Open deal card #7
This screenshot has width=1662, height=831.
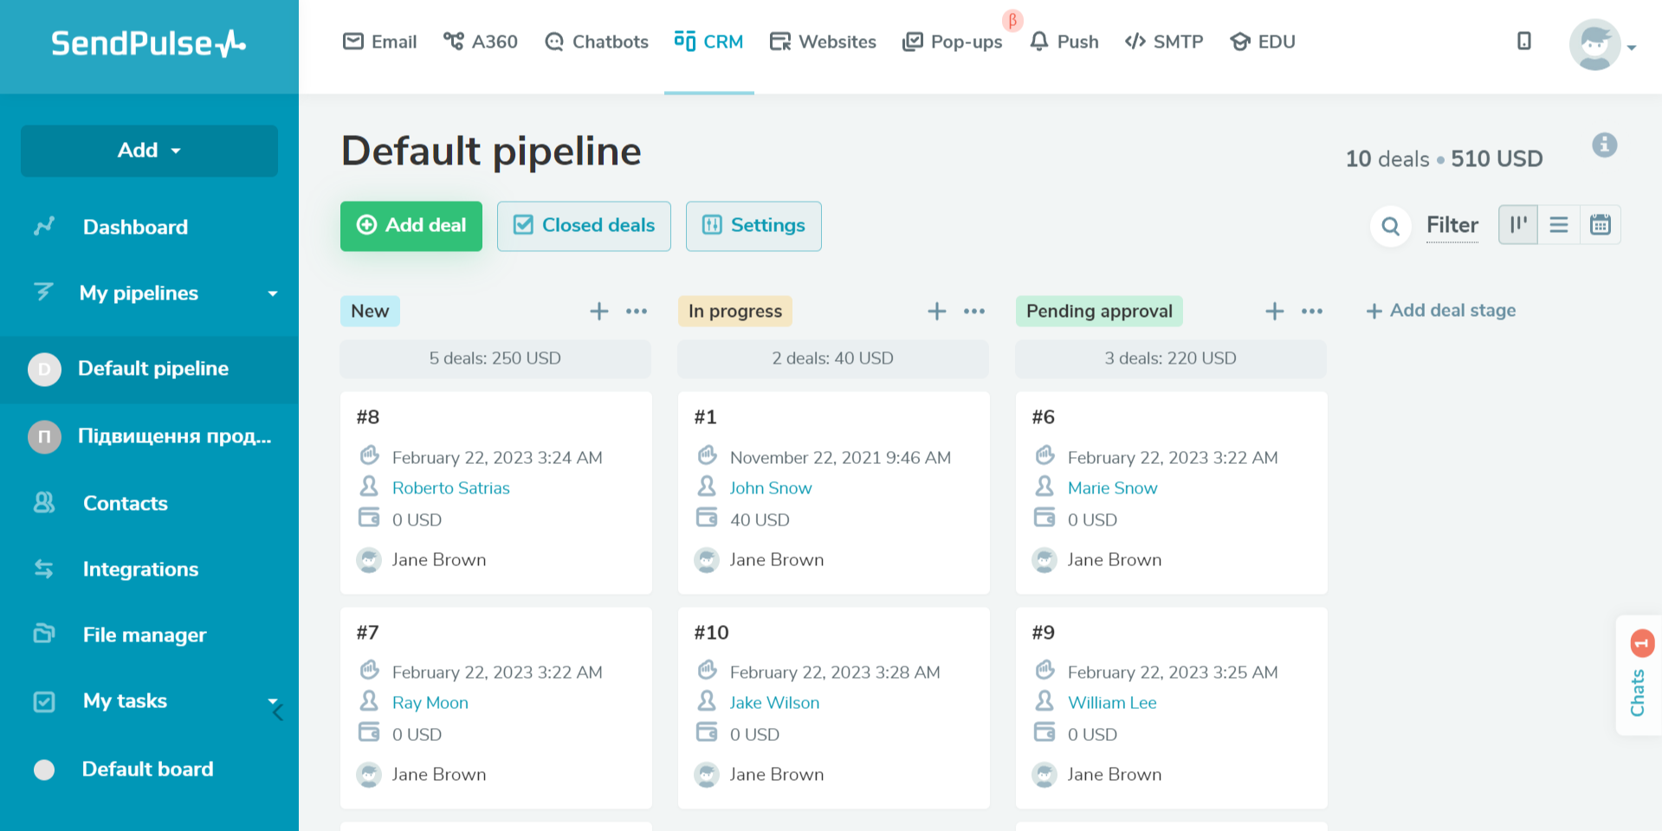(496, 708)
